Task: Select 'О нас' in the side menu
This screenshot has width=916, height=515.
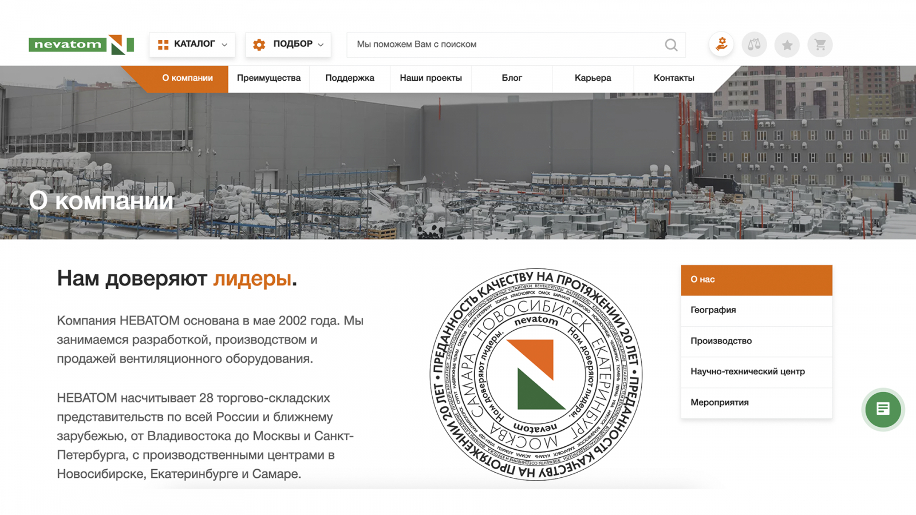Action: click(x=756, y=280)
